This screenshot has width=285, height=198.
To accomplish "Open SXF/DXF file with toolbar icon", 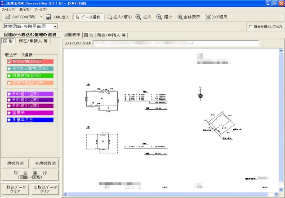I will [x=8, y=17].
